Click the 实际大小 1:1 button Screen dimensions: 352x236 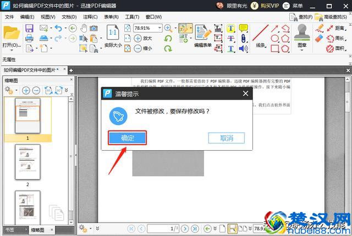(x=113, y=36)
